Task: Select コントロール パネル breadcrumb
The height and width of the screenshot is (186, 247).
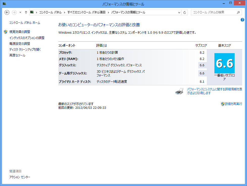Action: click(51, 12)
